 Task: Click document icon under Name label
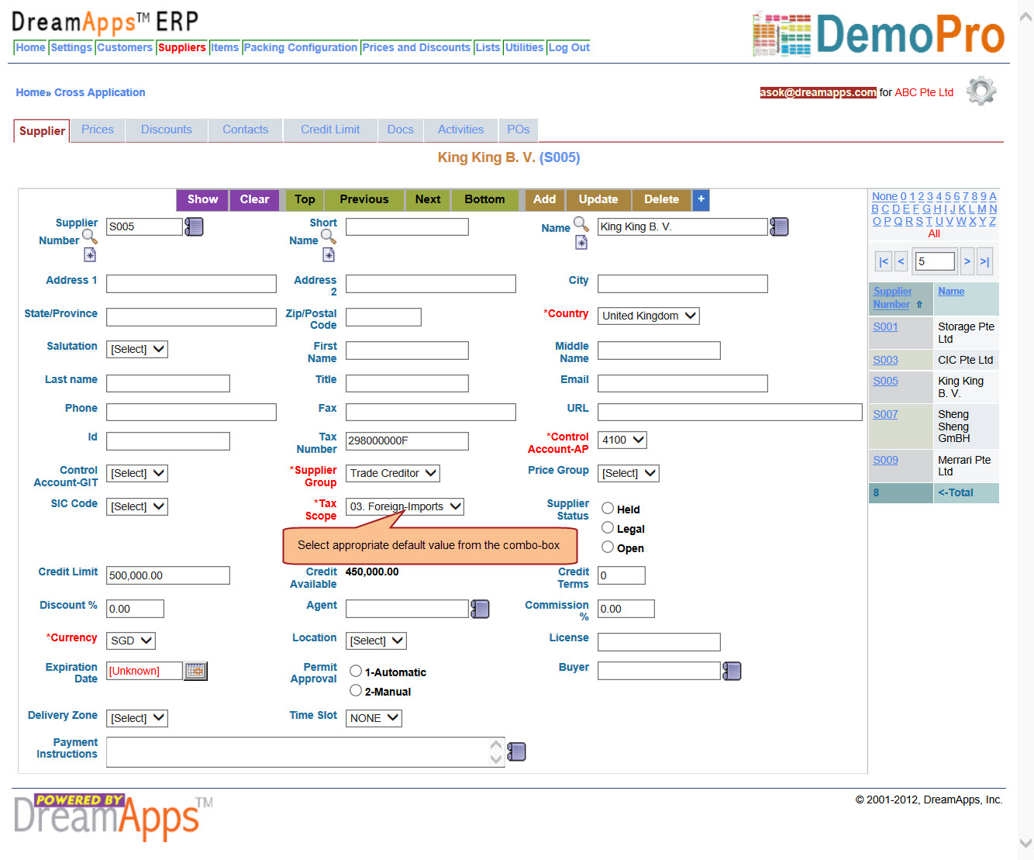pos(581,243)
